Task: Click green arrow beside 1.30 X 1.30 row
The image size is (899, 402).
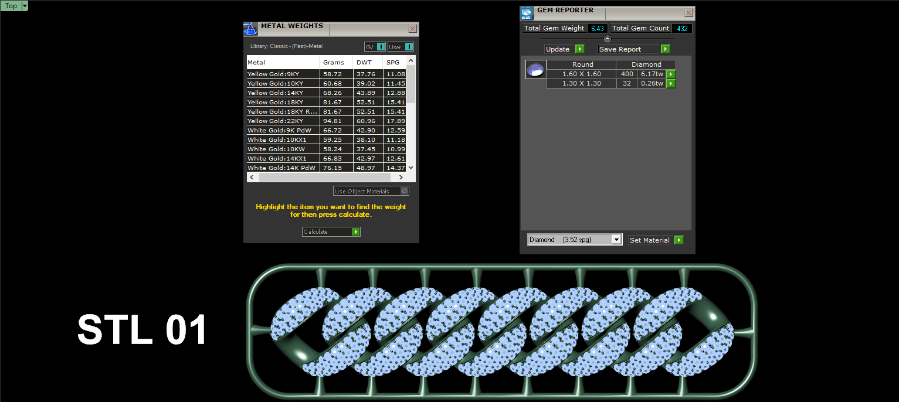Action: pos(671,83)
